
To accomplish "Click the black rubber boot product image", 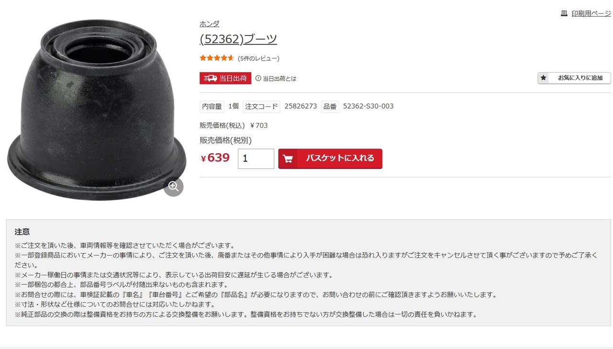I will coord(97,109).
